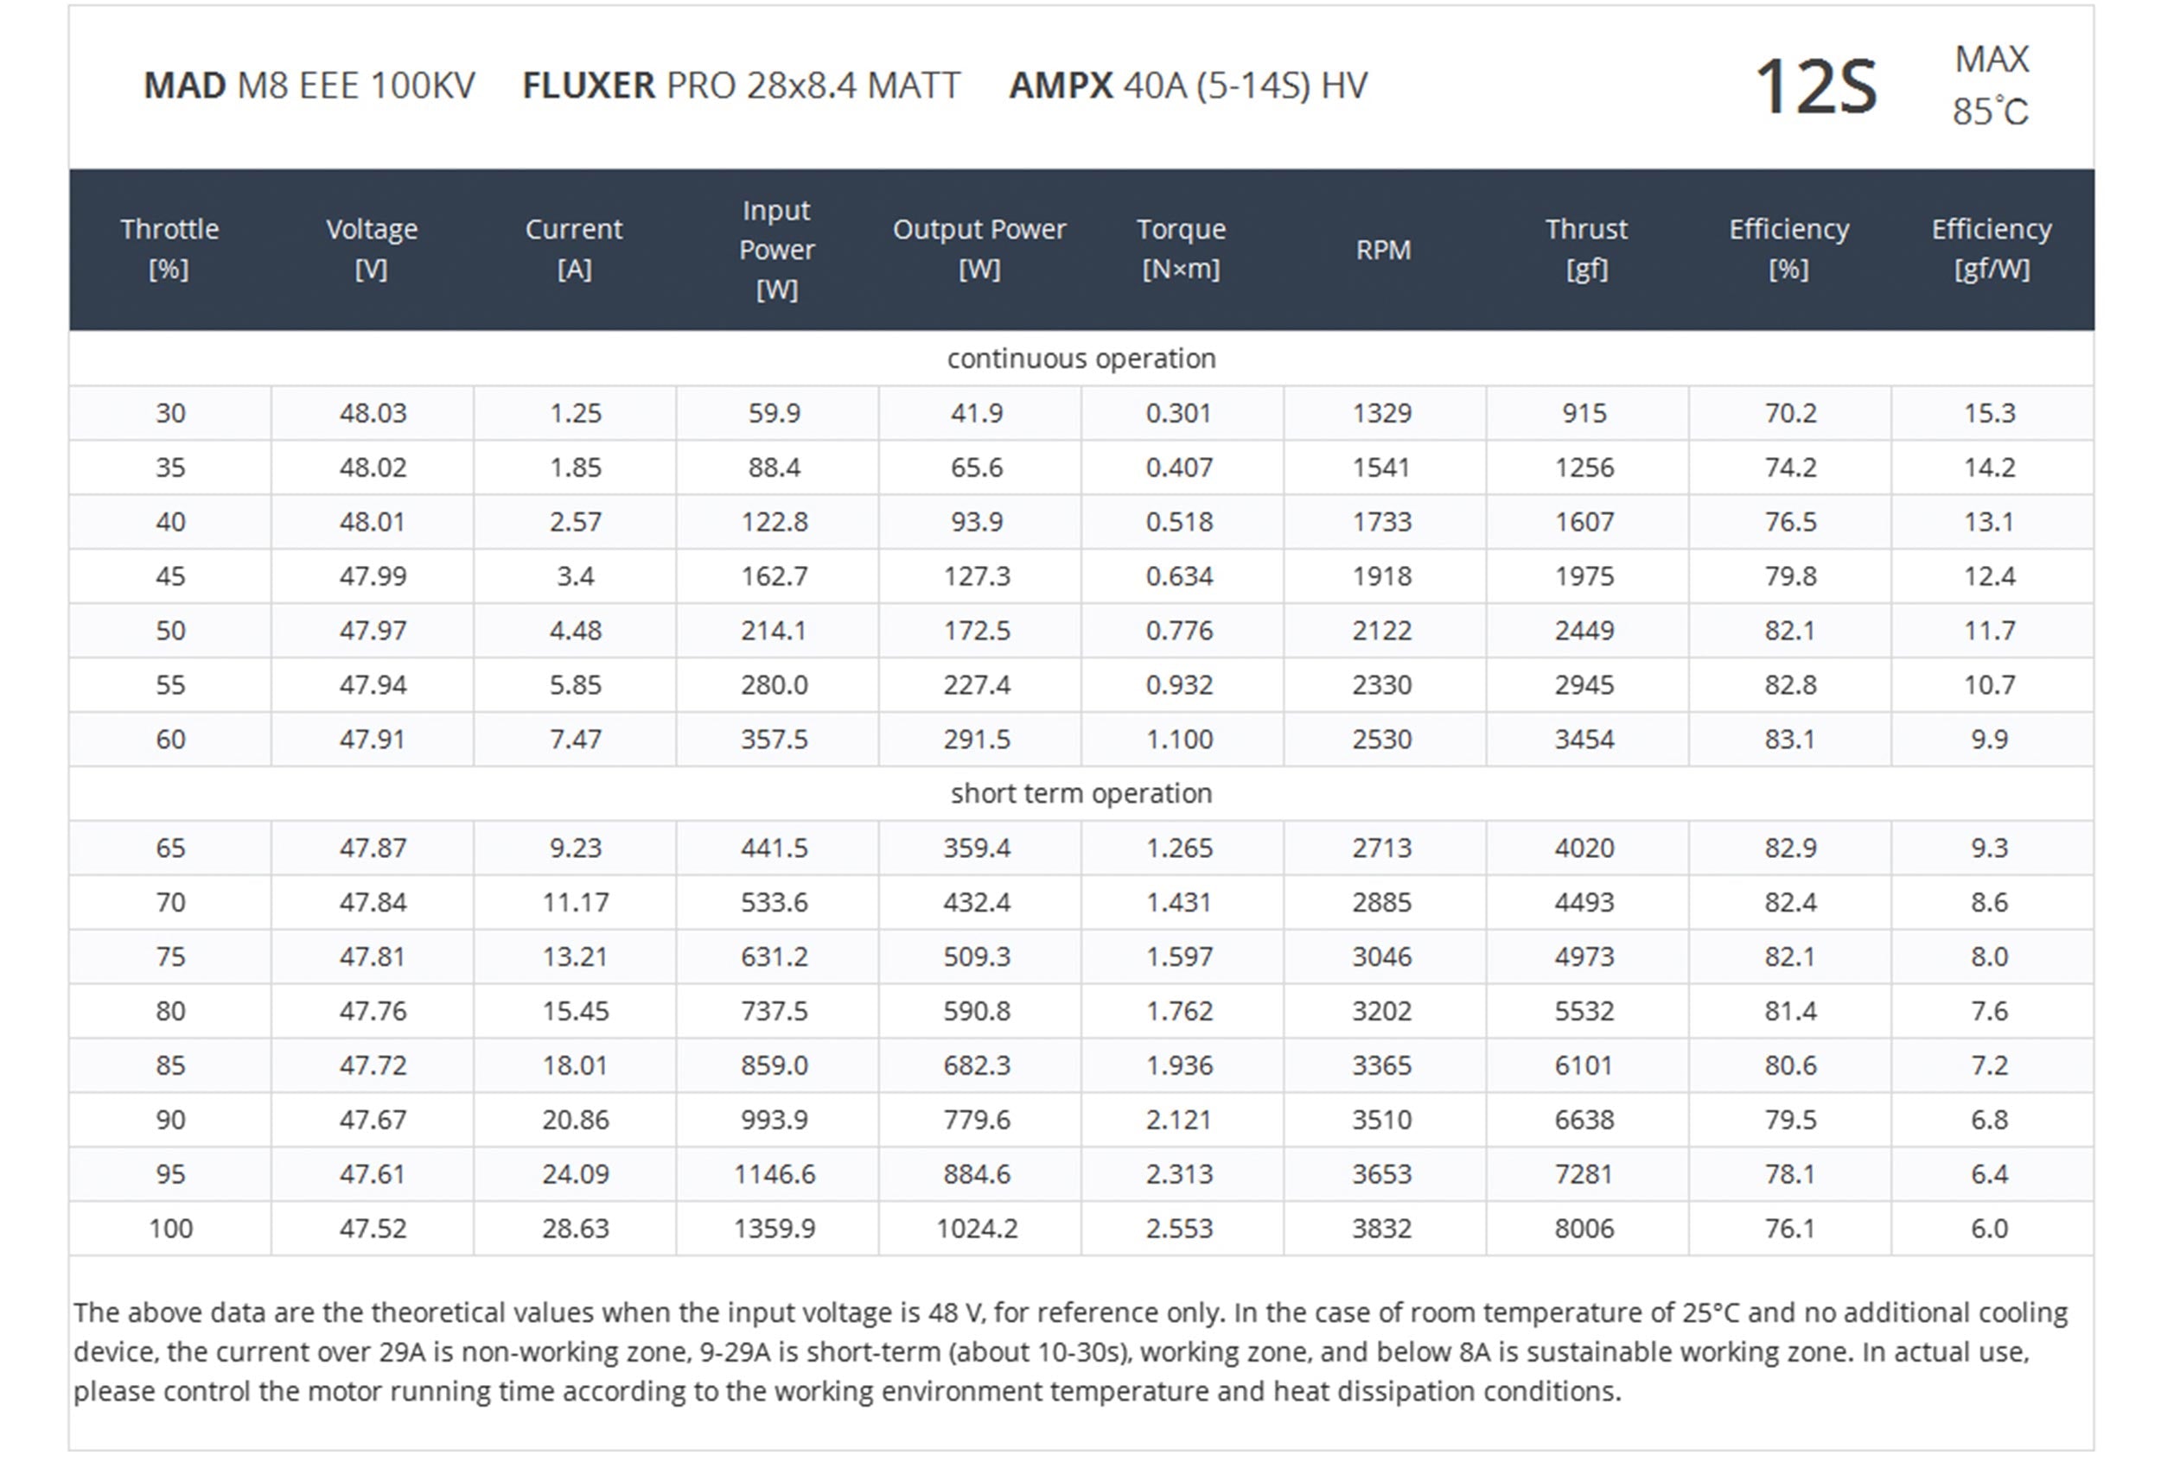2161x1468 pixels.
Task: Select the Efficiency [gf/W] column header
Action: [1991, 249]
